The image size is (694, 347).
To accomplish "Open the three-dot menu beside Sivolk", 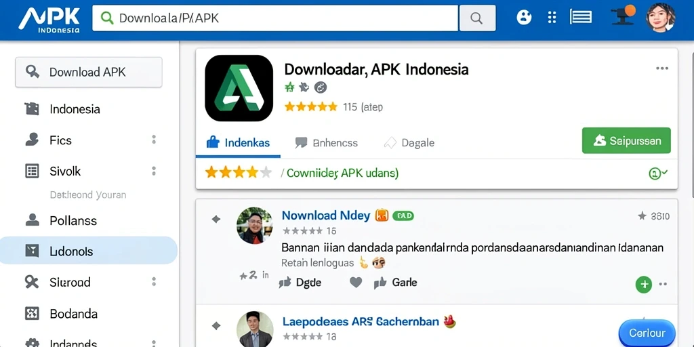I will point(154,171).
